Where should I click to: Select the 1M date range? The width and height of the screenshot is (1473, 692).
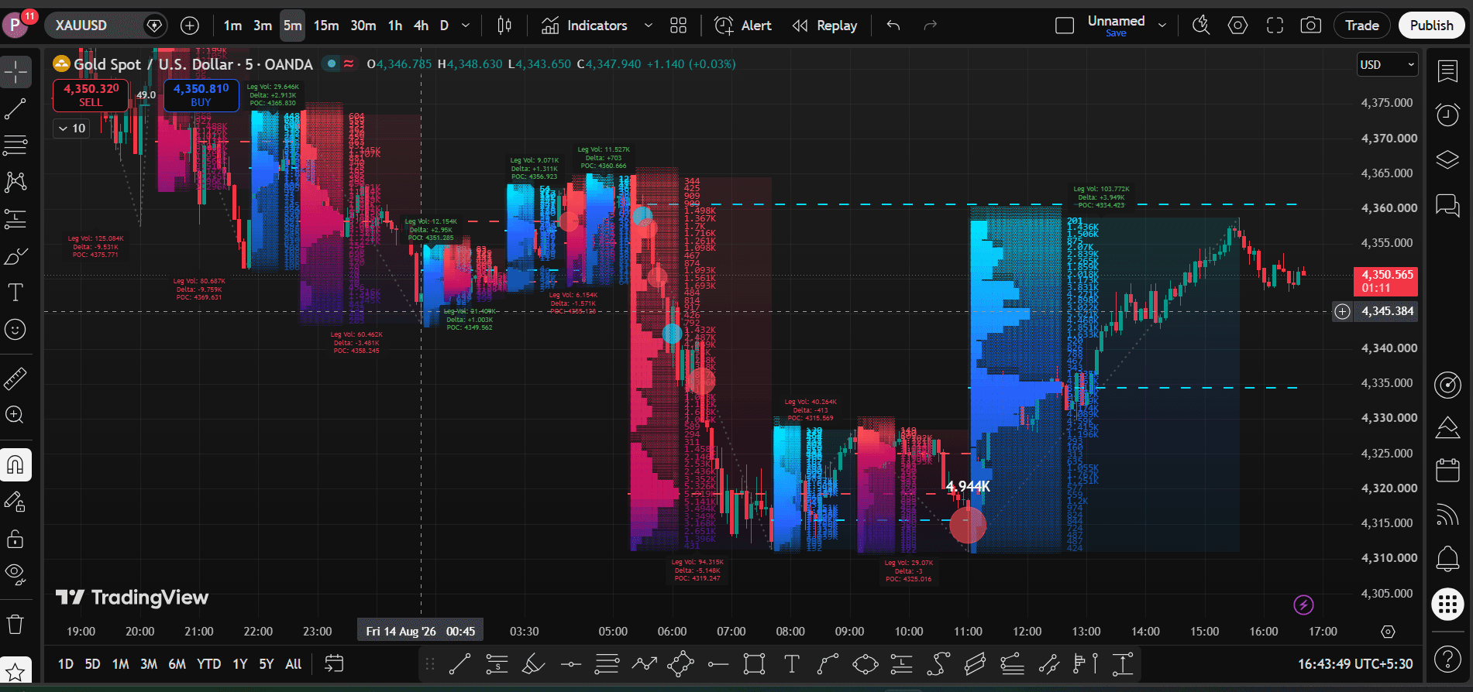click(120, 664)
